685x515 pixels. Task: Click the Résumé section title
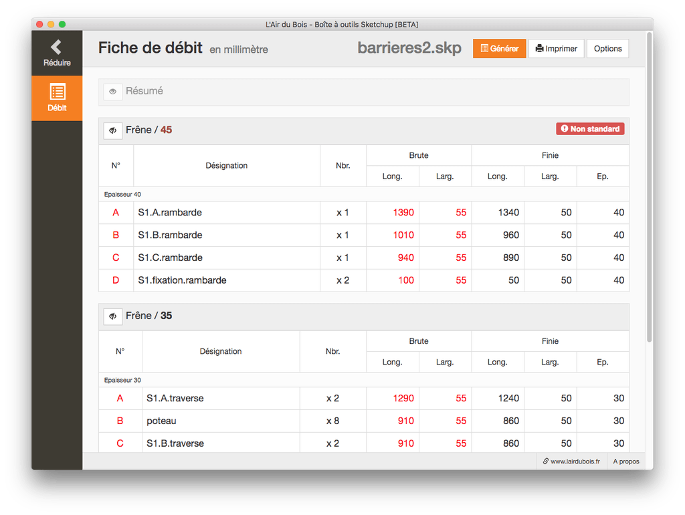144,91
